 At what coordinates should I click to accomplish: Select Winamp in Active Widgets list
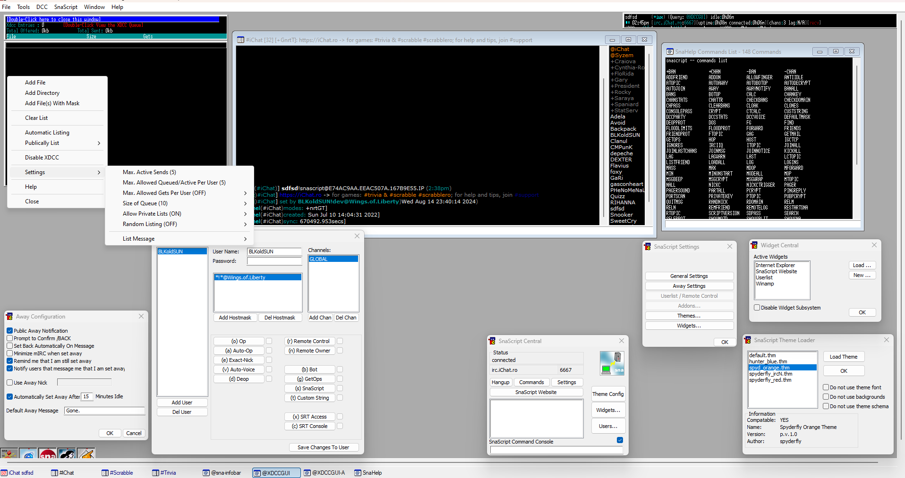[x=782, y=284]
